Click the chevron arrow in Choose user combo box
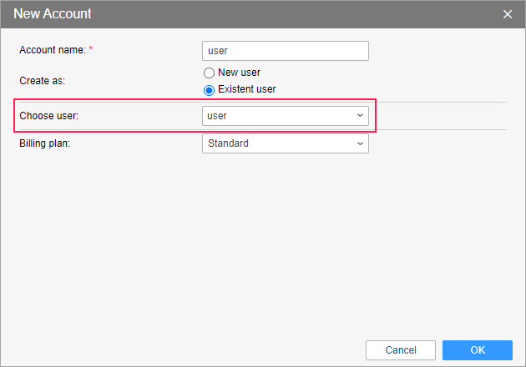 pos(360,116)
